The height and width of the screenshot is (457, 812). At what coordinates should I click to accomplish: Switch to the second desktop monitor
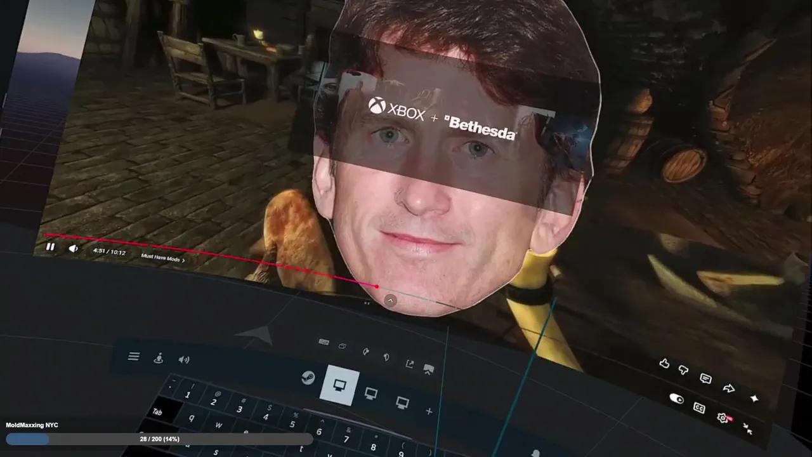point(371,394)
